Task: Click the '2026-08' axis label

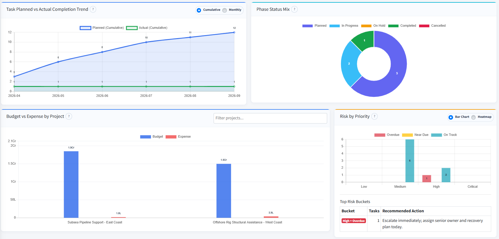Action: 190,96
